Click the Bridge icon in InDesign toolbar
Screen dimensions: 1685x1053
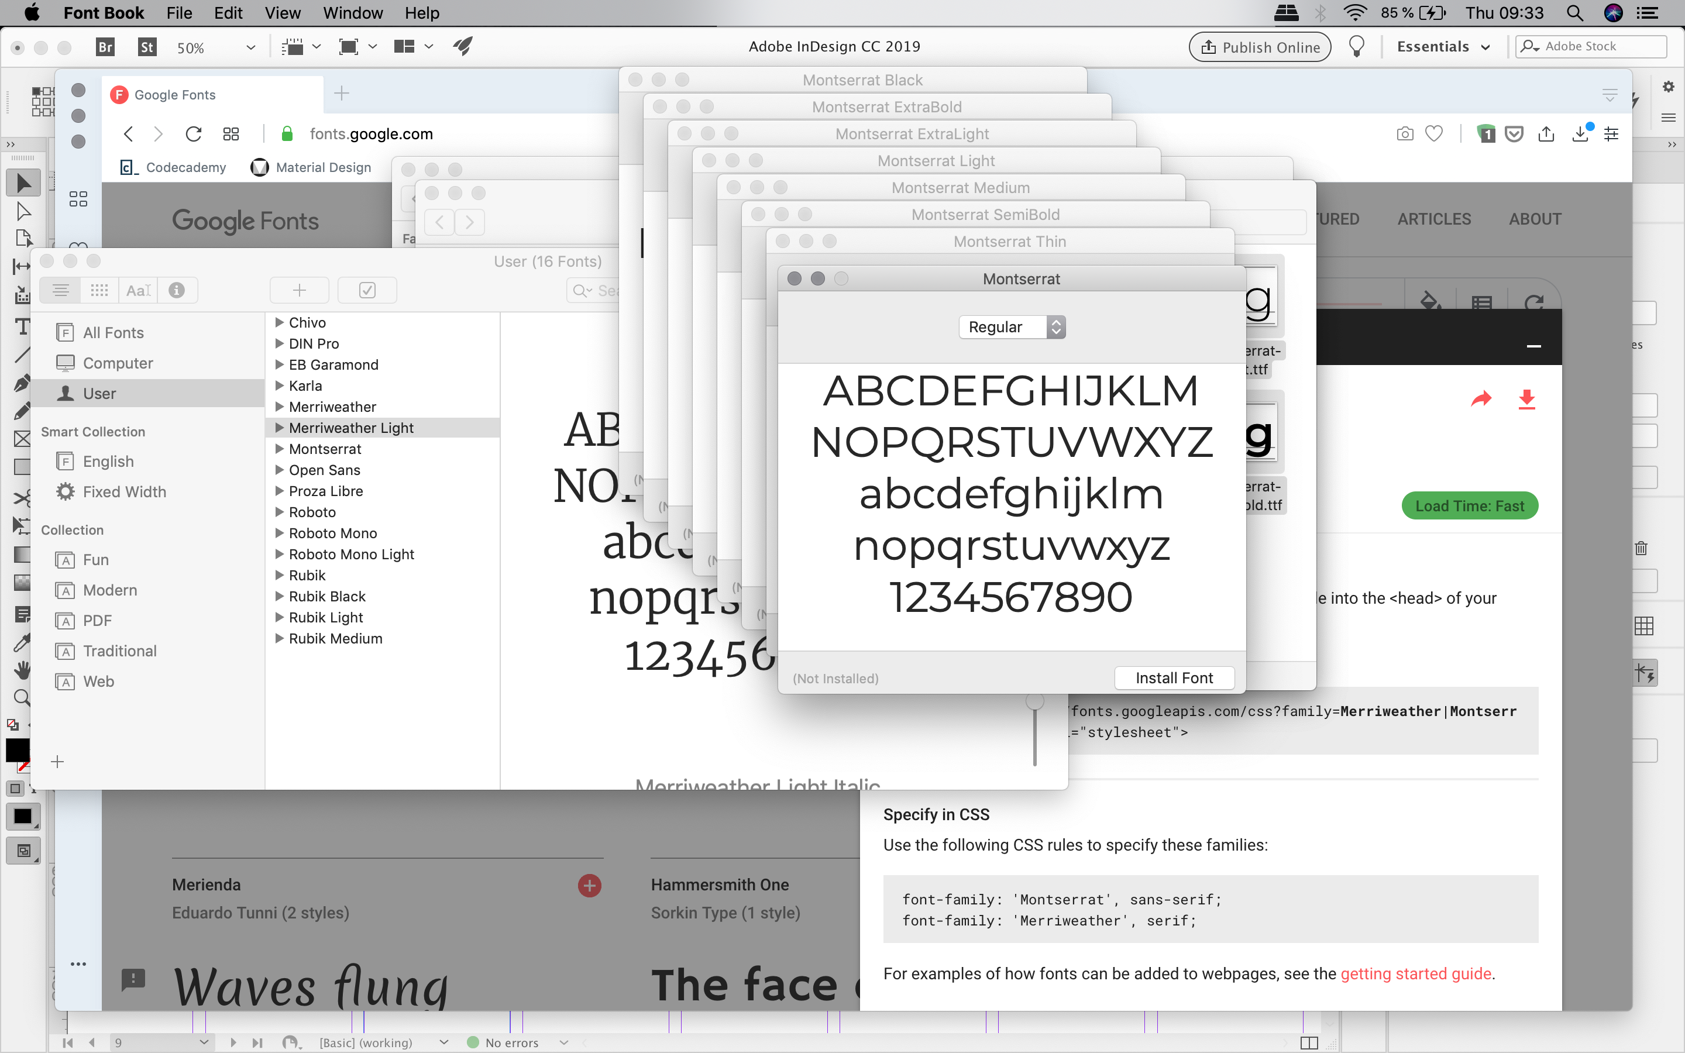coord(105,47)
